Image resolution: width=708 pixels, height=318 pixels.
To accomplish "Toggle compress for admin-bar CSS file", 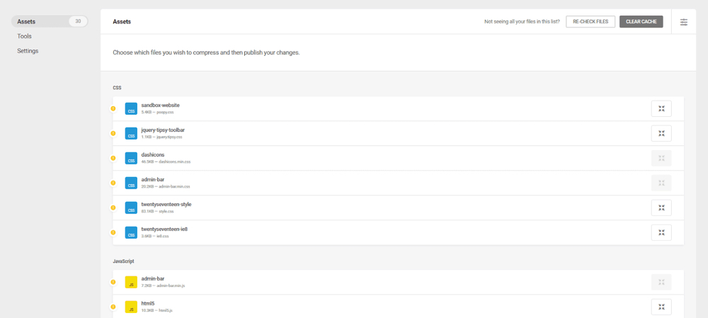I will (661, 183).
